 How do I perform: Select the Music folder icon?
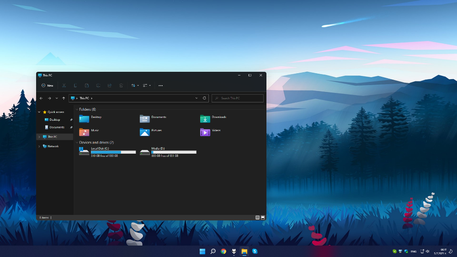(84, 132)
